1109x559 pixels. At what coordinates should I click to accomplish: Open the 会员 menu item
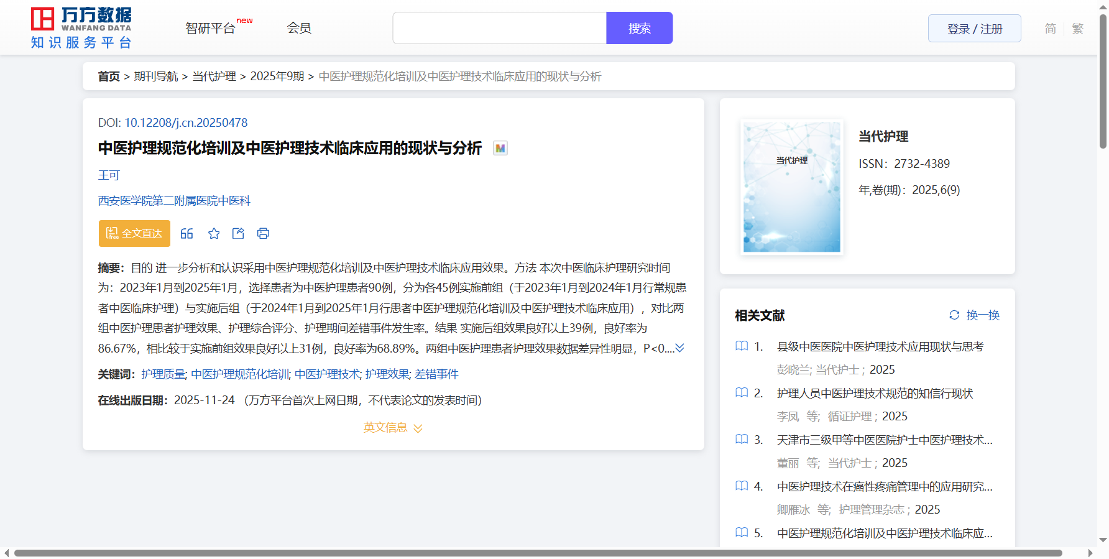pos(299,28)
